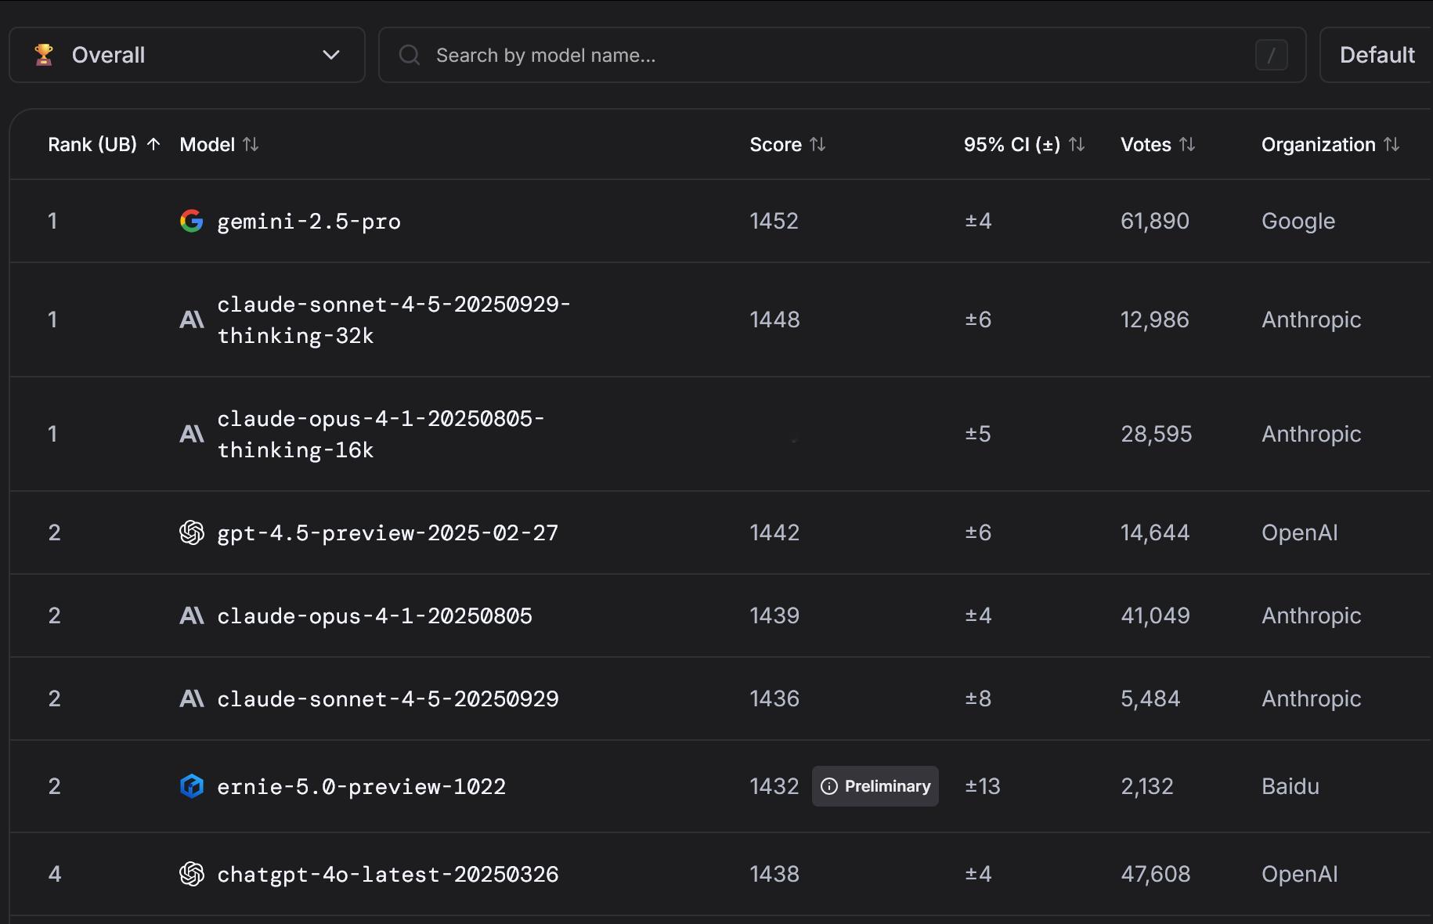Open the Overall category dropdown

pyautogui.click(x=186, y=55)
